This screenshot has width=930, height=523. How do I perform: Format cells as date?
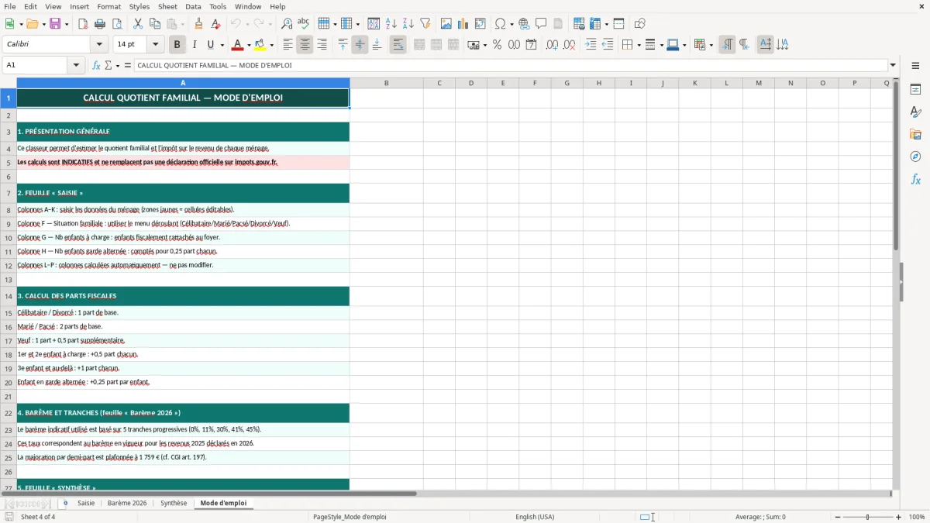[x=531, y=45]
